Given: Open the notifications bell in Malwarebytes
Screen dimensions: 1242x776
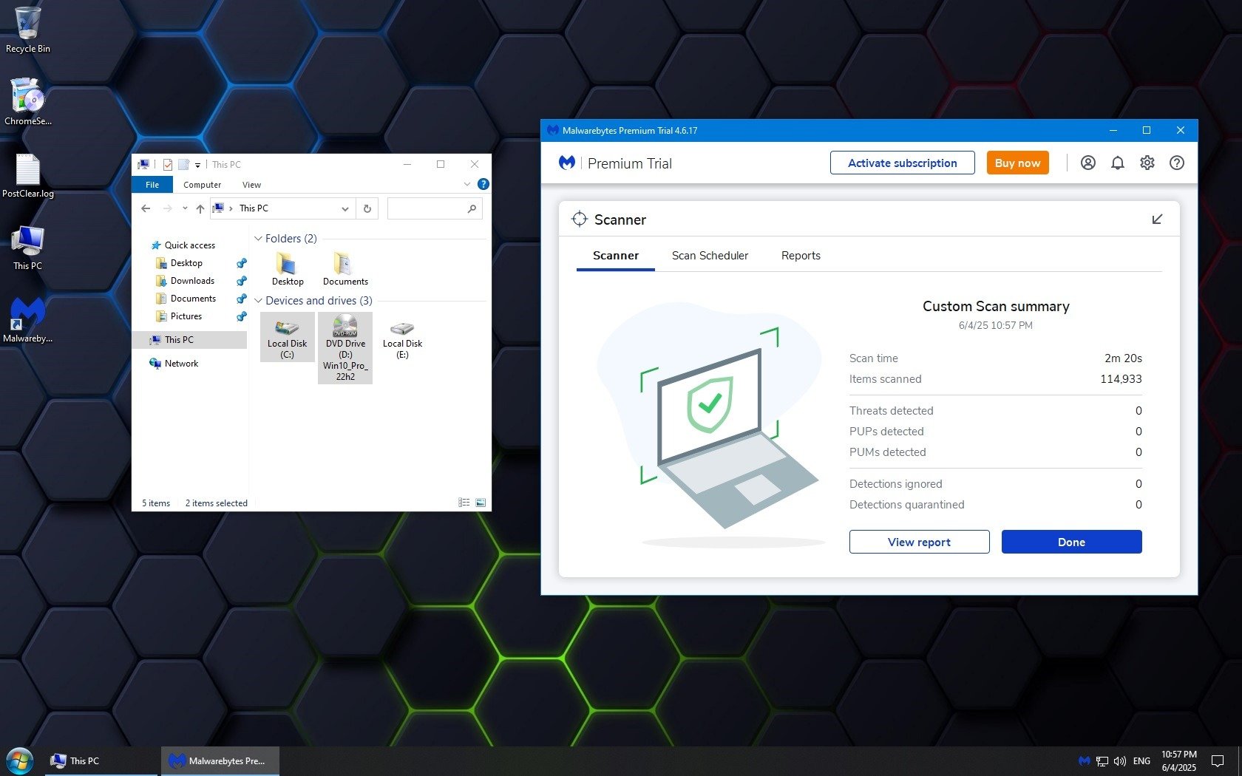Looking at the screenshot, I should tap(1117, 163).
